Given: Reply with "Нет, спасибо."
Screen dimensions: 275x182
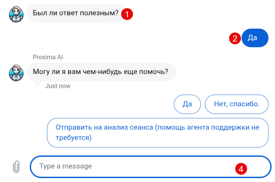Looking at the screenshot, I should tap(236, 104).
